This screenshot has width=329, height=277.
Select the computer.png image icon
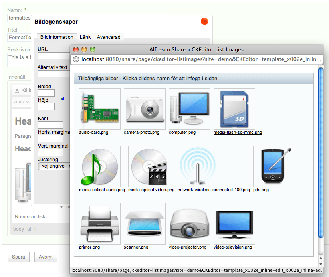(189, 109)
